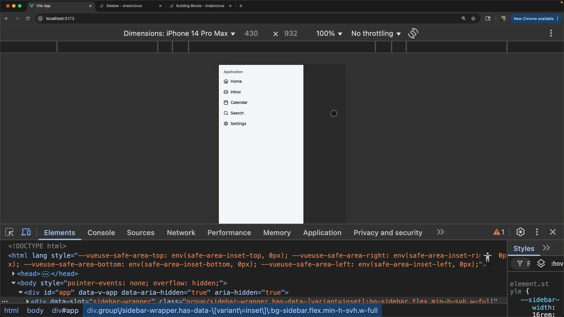Click the Home icon in sidebar

pos(226,81)
